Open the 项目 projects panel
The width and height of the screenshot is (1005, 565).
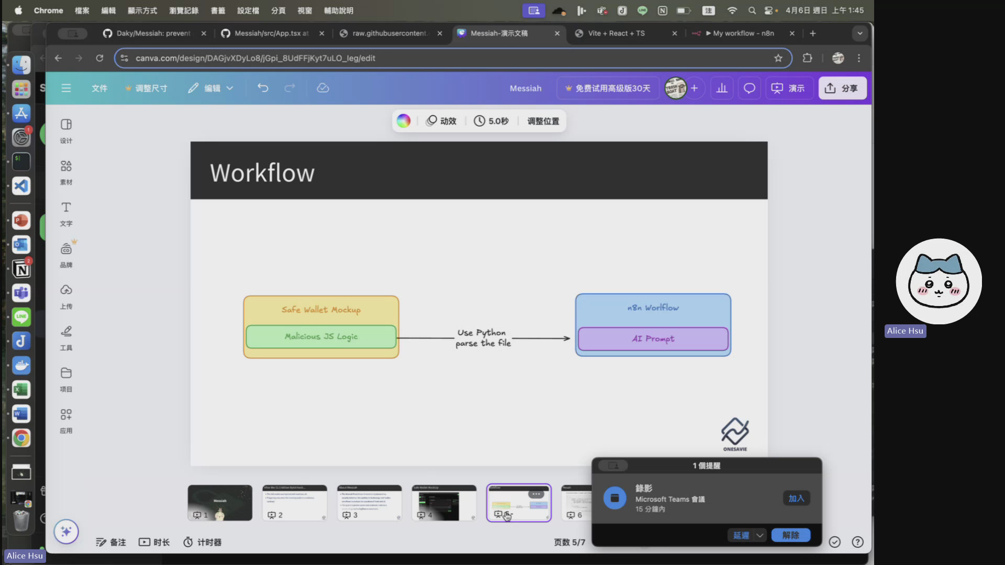pyautogui.click(x=66, y=380)
